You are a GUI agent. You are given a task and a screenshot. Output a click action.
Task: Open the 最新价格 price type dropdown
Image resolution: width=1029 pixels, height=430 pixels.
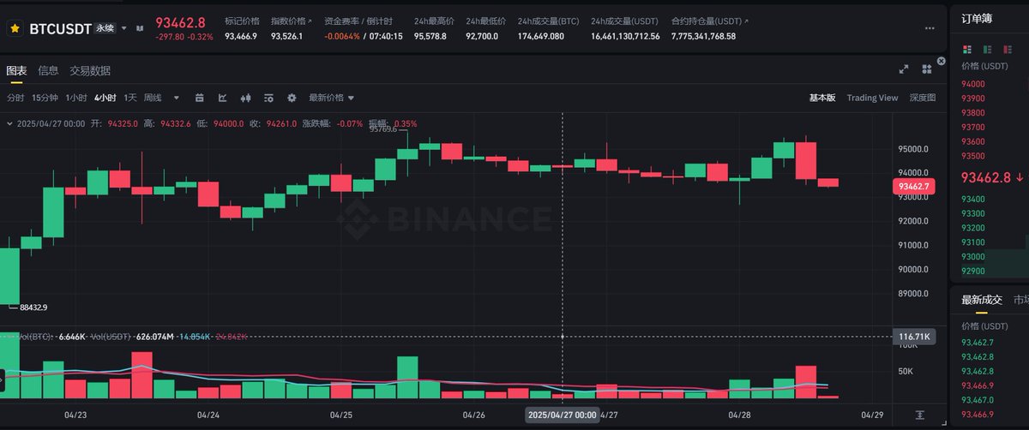coord(332,98)
